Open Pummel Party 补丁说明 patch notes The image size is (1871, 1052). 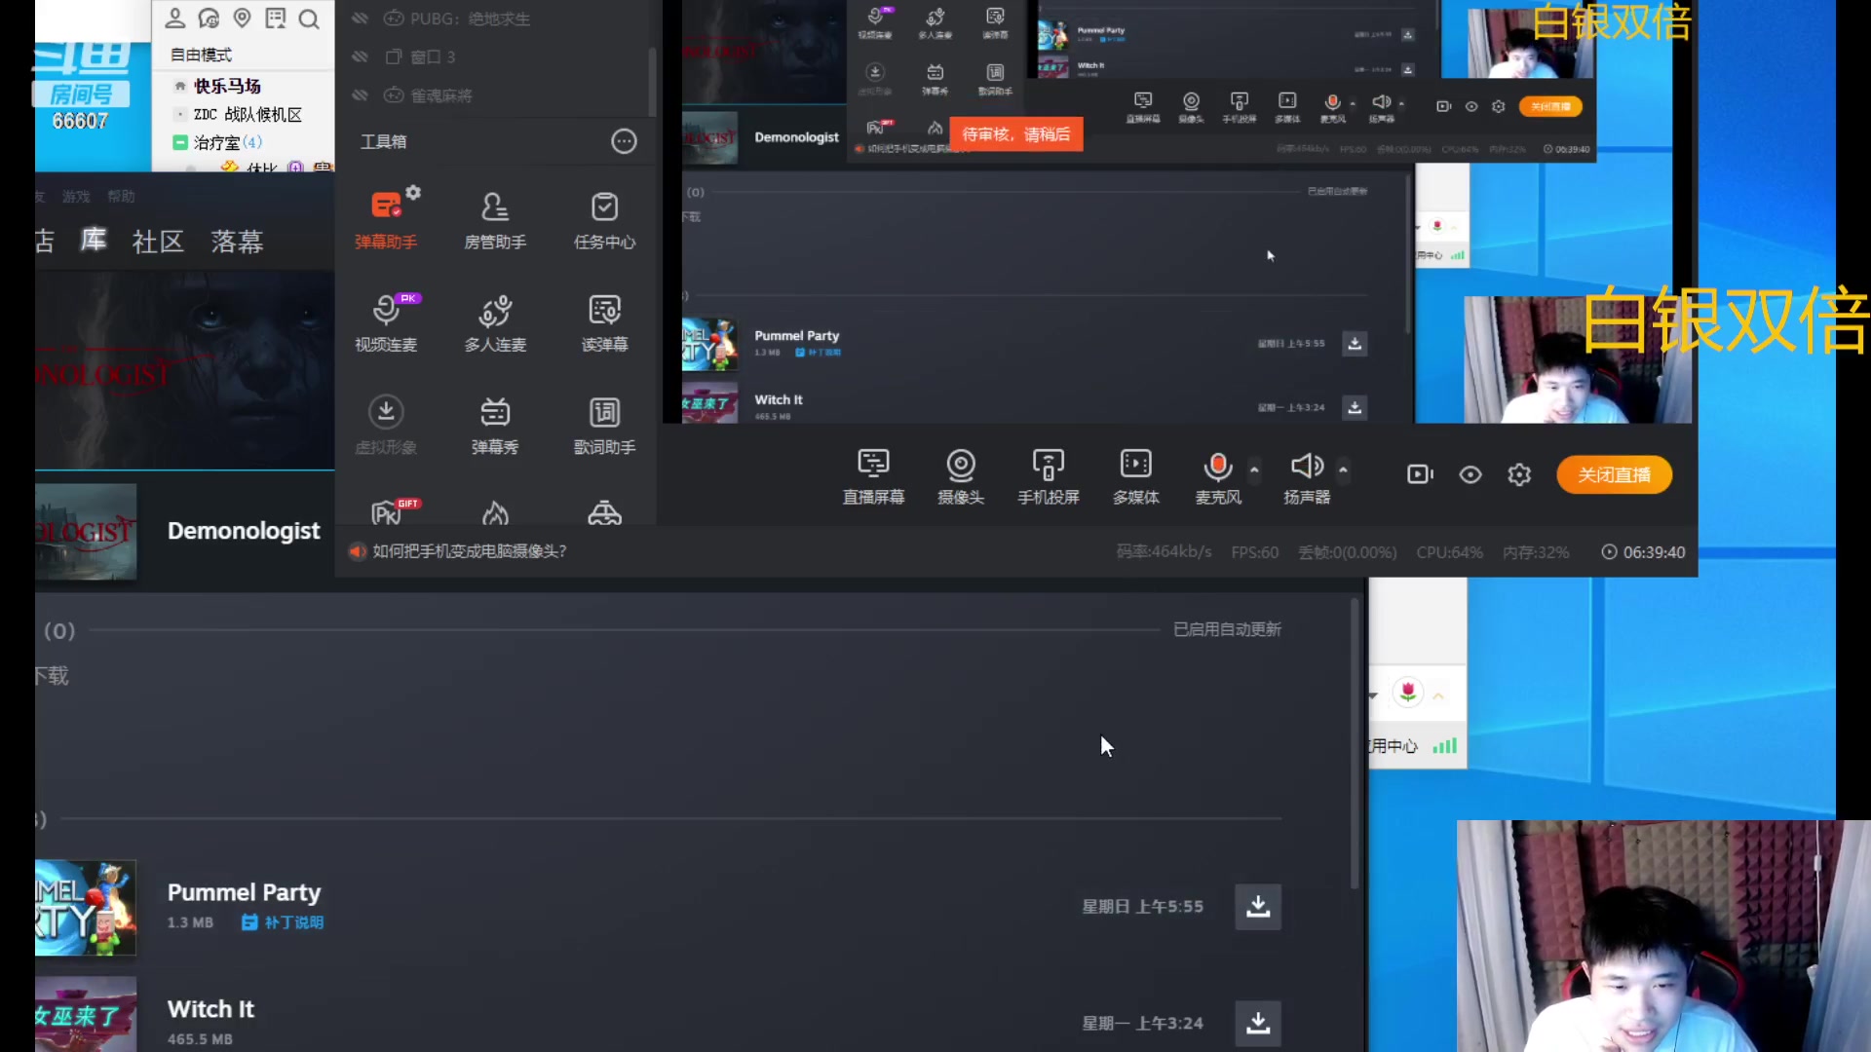tap(283, 922)
